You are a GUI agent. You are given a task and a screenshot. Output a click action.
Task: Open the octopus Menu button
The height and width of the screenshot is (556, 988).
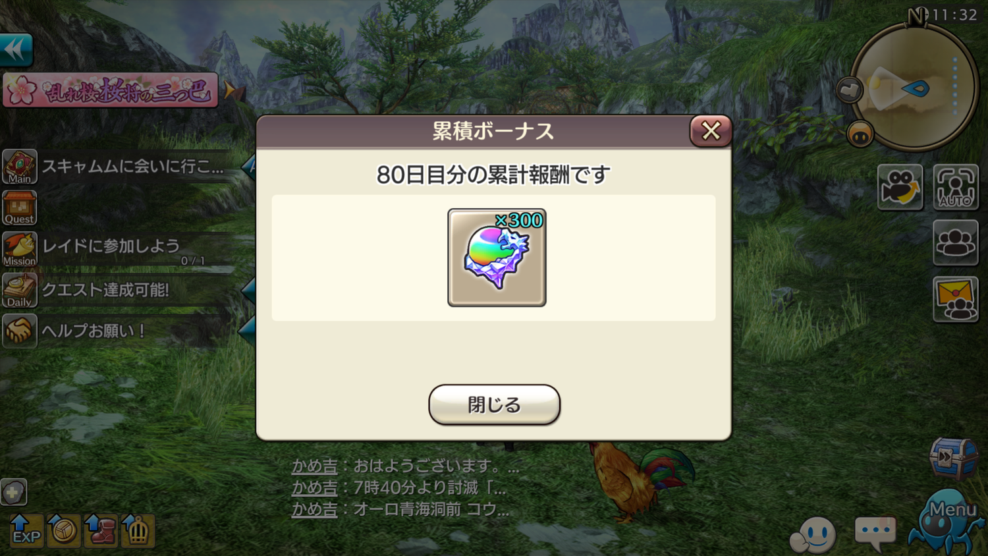tap(946, 522)
